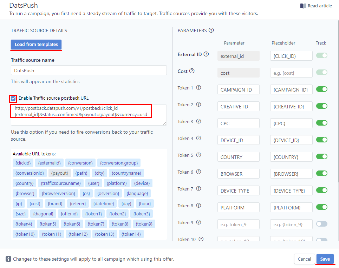339x268 pixels.
Task: Grab the postback textarea resize handle
Action: click(165, 123)
